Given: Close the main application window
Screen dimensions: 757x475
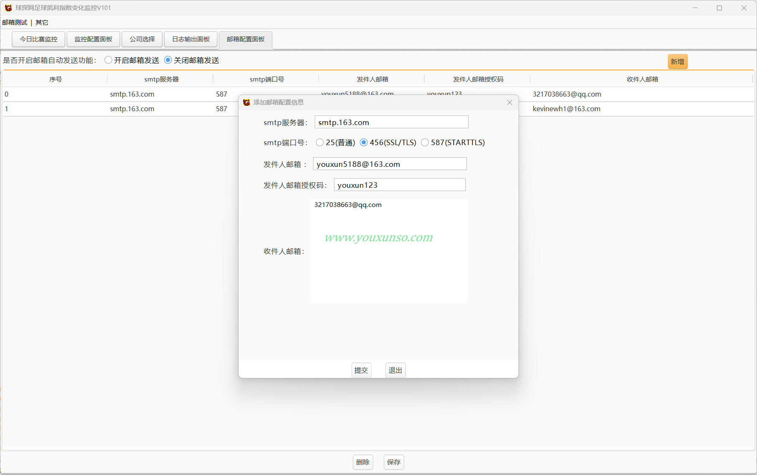Looking at the screenshot, I should coord(744,8).
